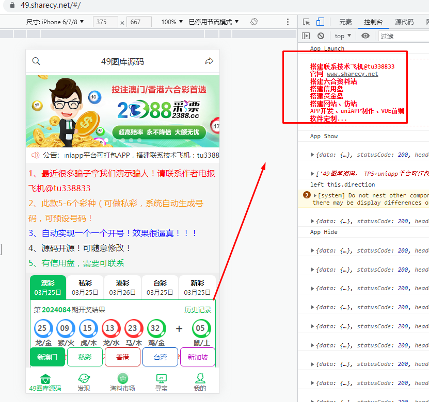
Task: Open the 已停用节流模式 throttling dropdown
Action: coord(214,22)
